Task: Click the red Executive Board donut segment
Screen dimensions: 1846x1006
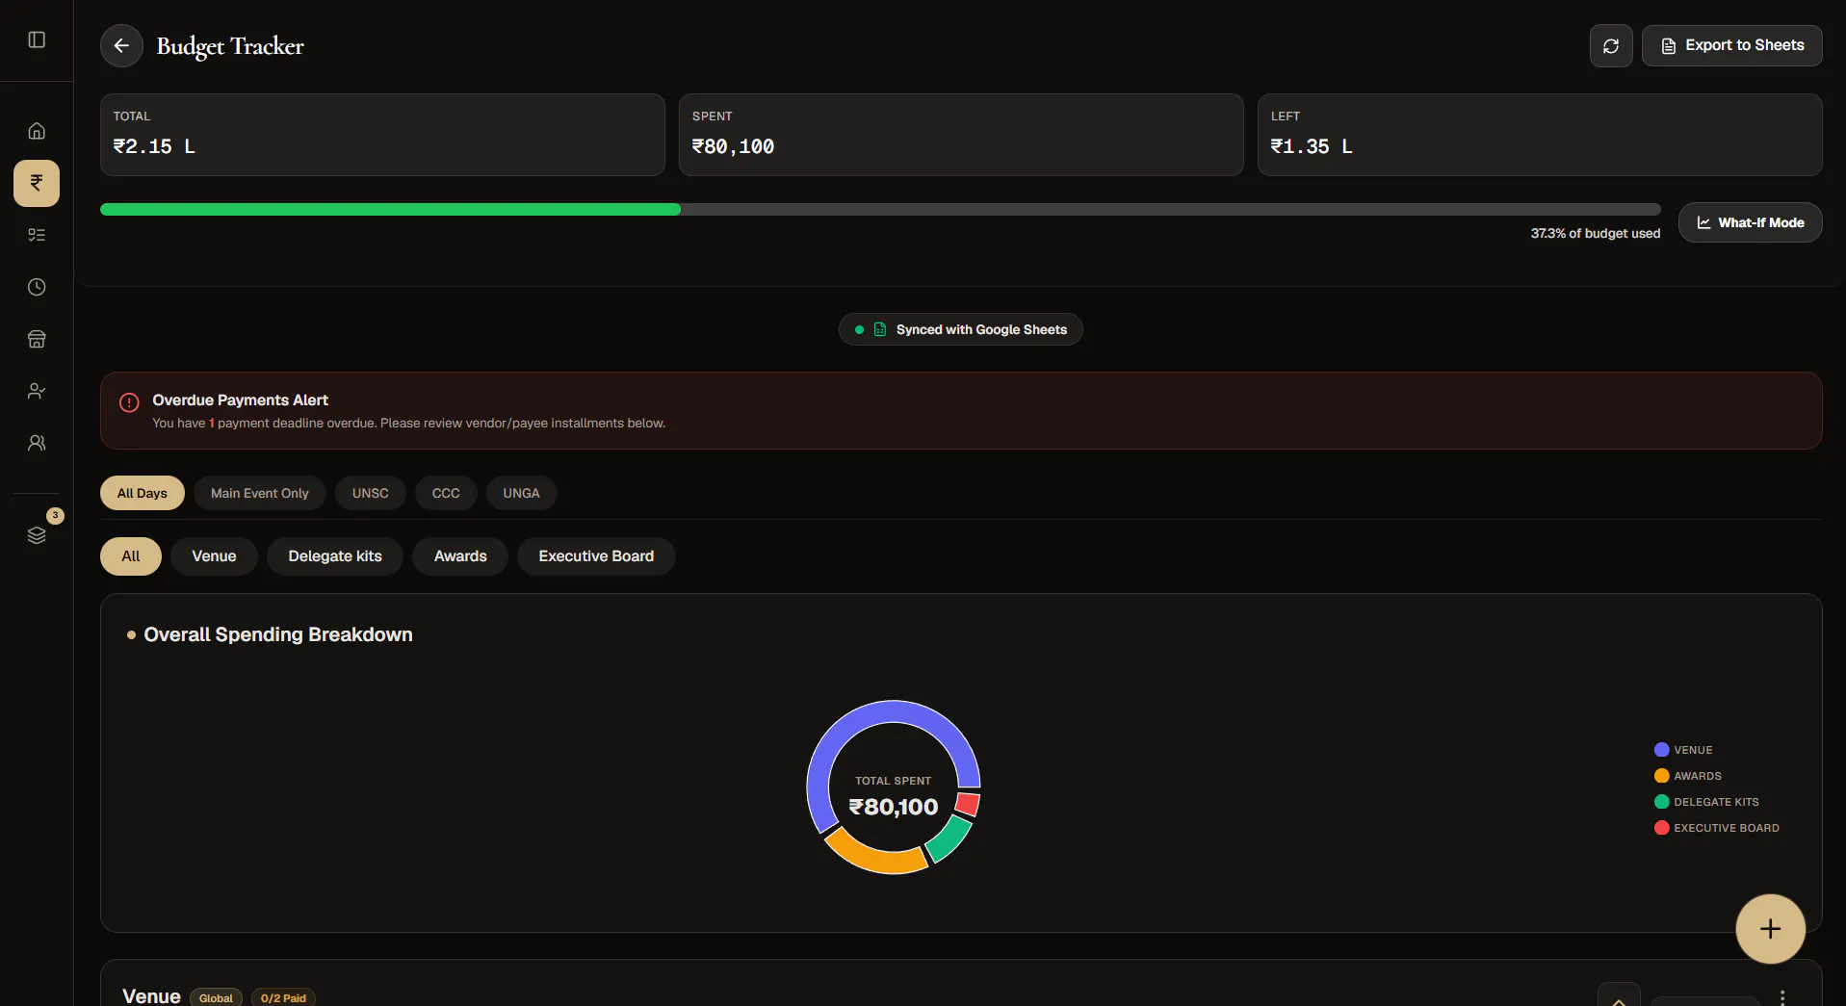Action: 968,805
